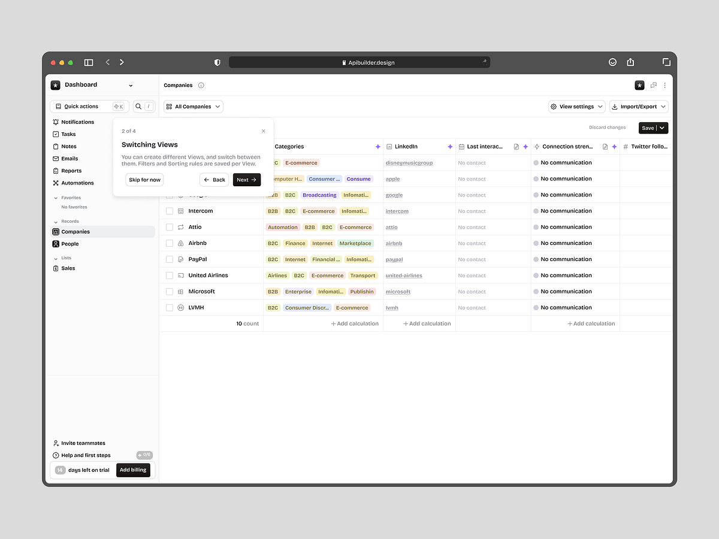Click the purple add-column icon beside Categories
719x539 pixels.
378,146
